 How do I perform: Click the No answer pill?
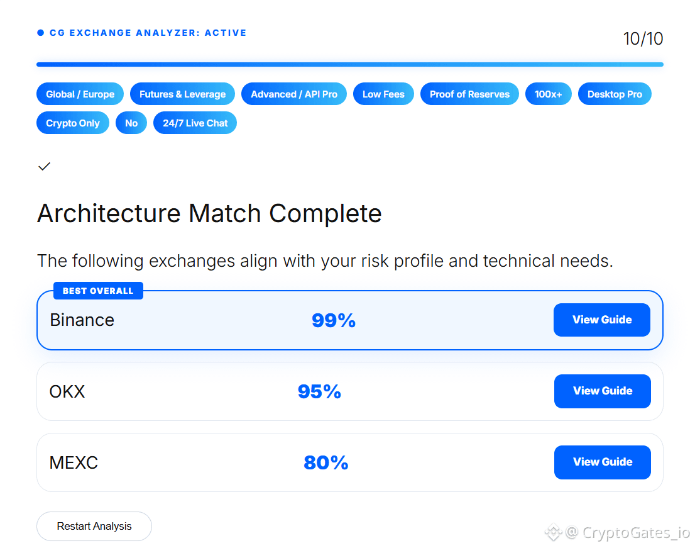131,123
